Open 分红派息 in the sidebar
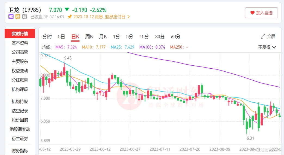This screenshot has height=155, width=284. [20, 80]
